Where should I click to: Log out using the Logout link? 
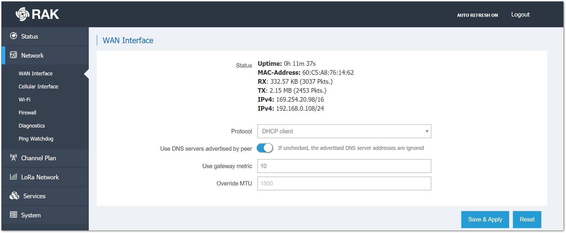pos(520,14)
